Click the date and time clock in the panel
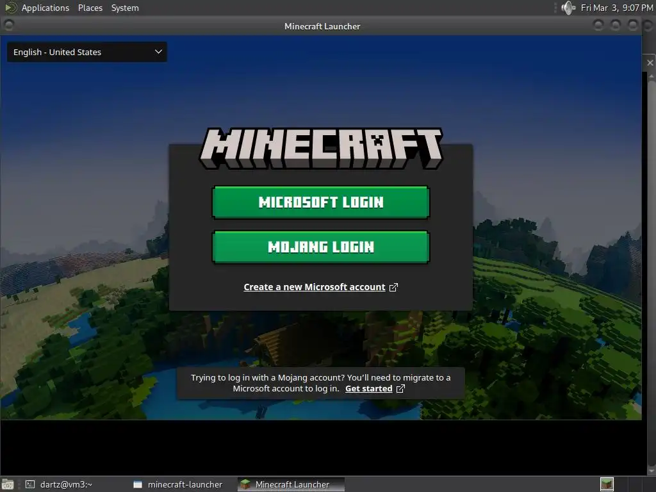 [617, 8]
